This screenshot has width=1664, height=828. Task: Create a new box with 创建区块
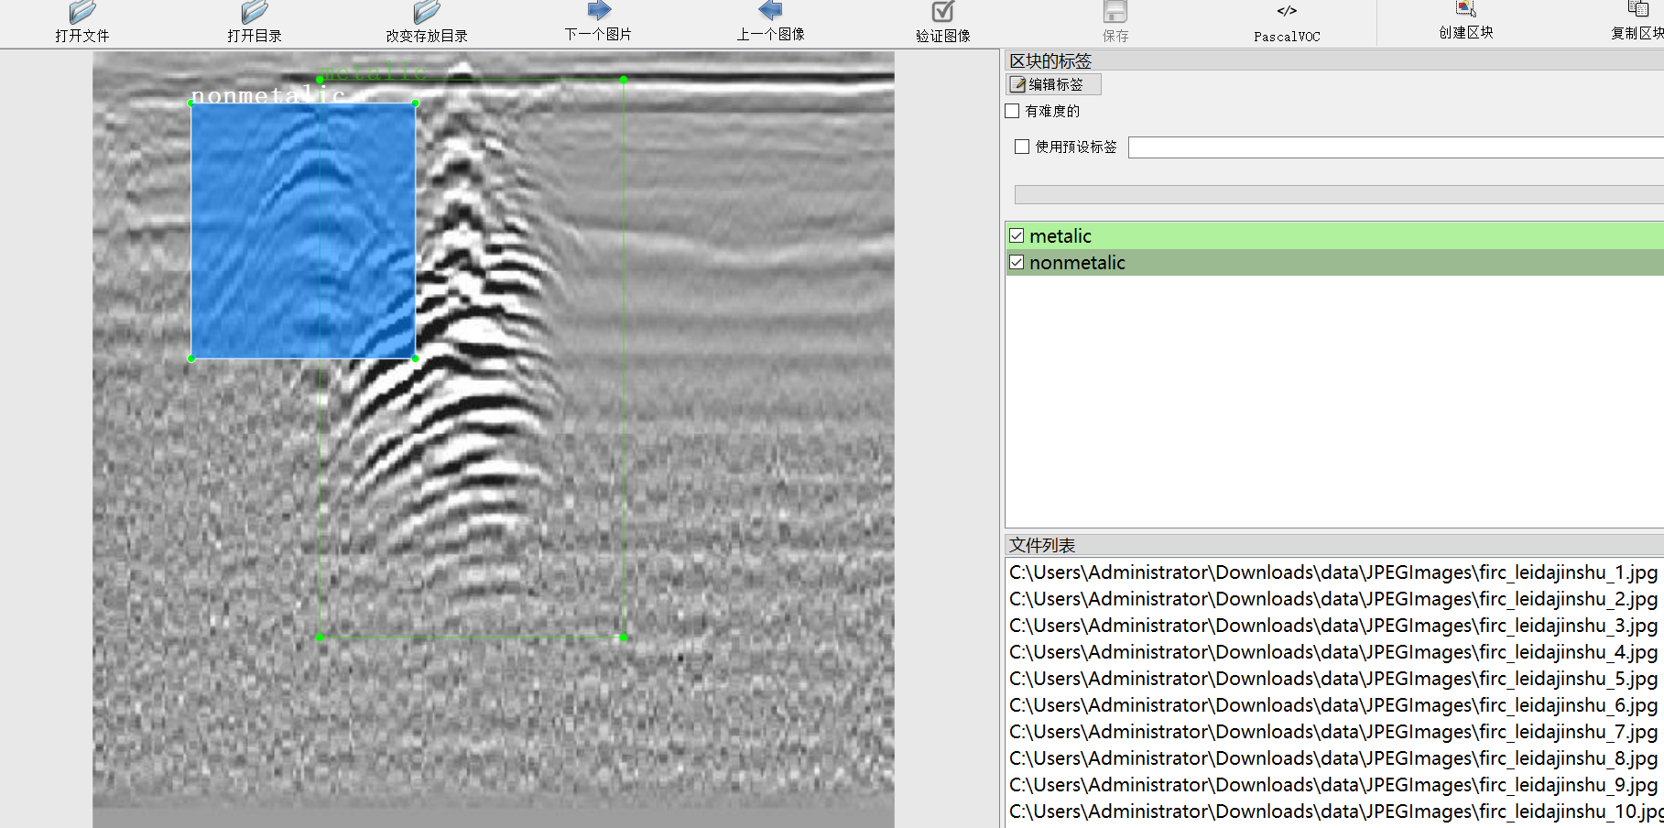[x=1466, y=20]
